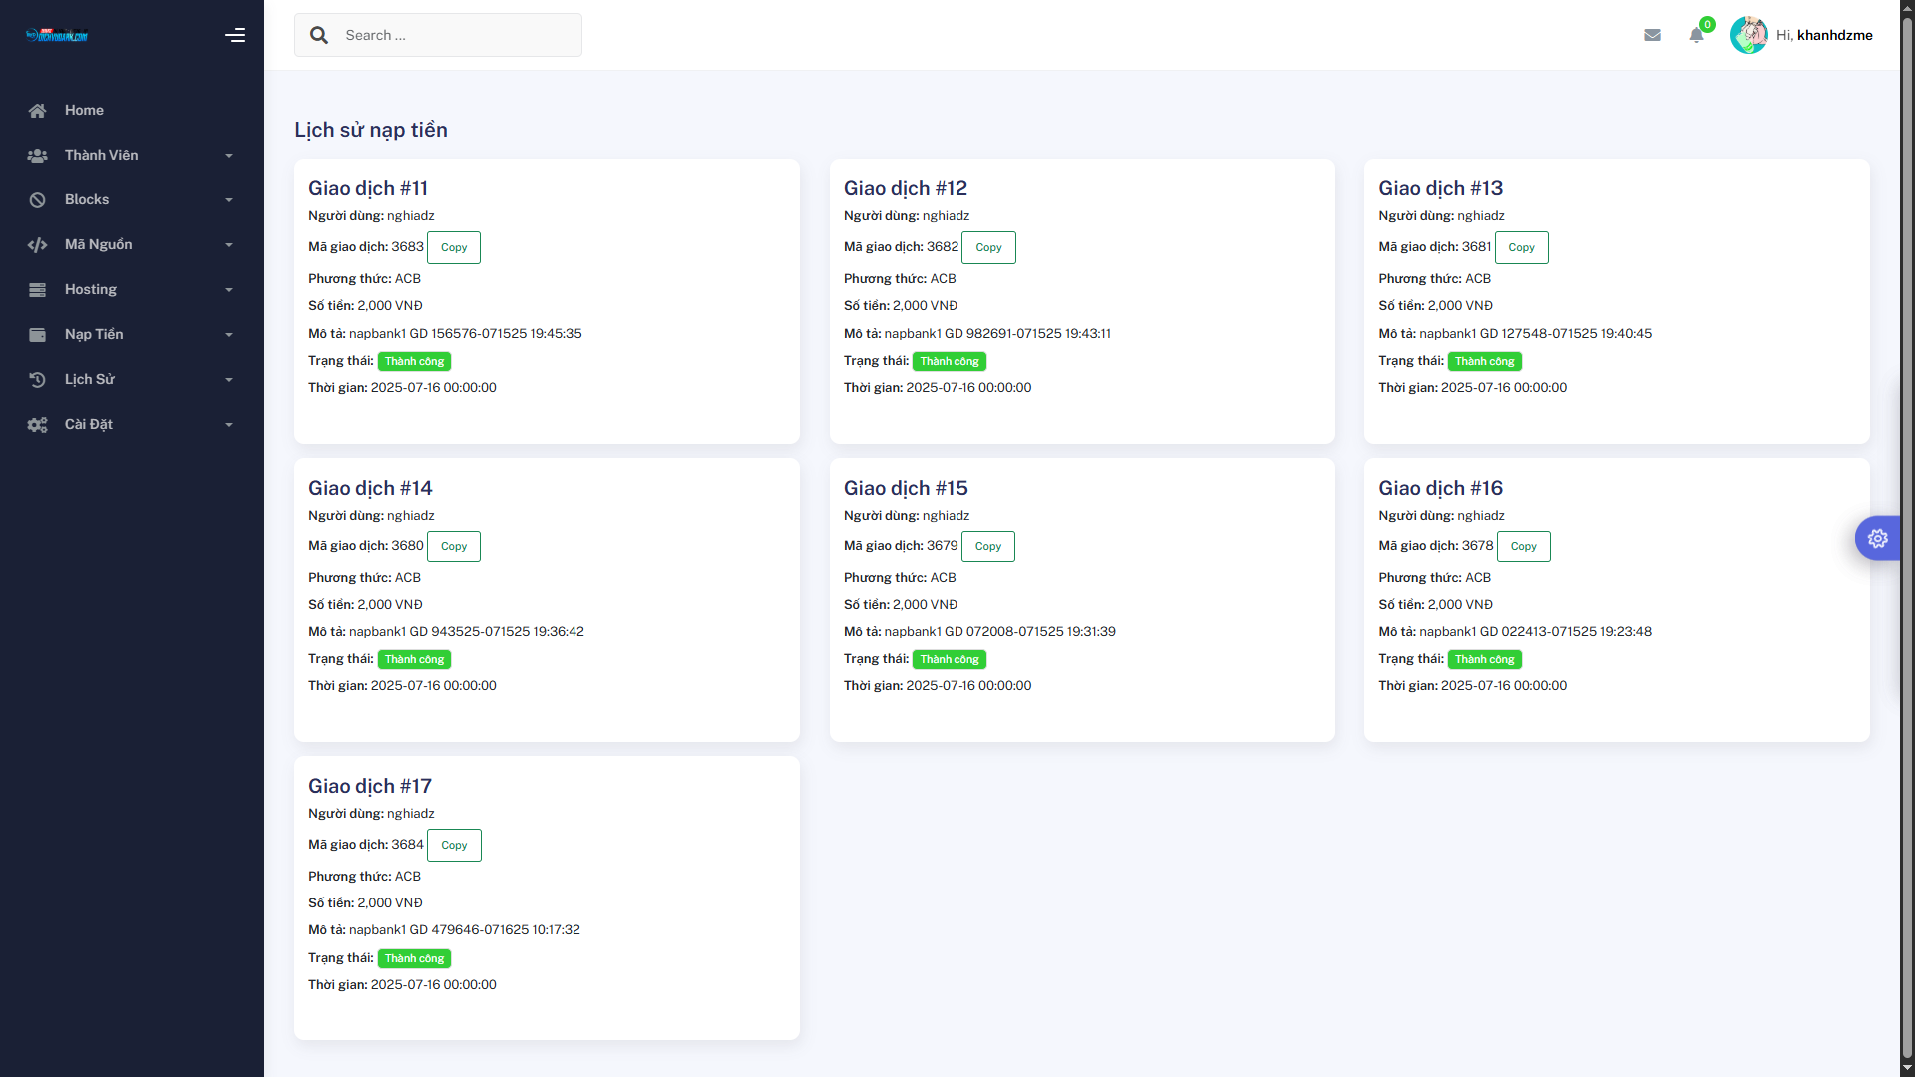Open the Blocks menu item
Image resolution: width=1915 pixels, height=1077 pixels.
pyautogui.click(x=87, y=199)
